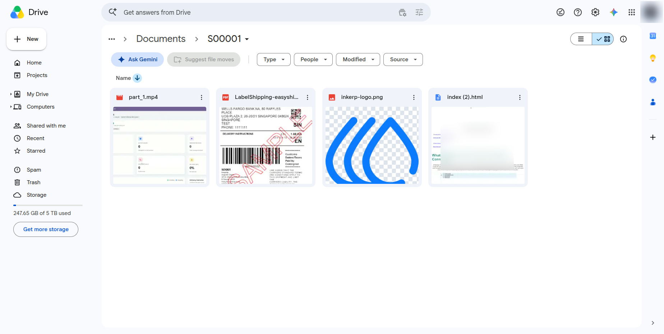This screenshot has height=334, width=664.
Task: Click Get more storage
Action: point(46,229)
